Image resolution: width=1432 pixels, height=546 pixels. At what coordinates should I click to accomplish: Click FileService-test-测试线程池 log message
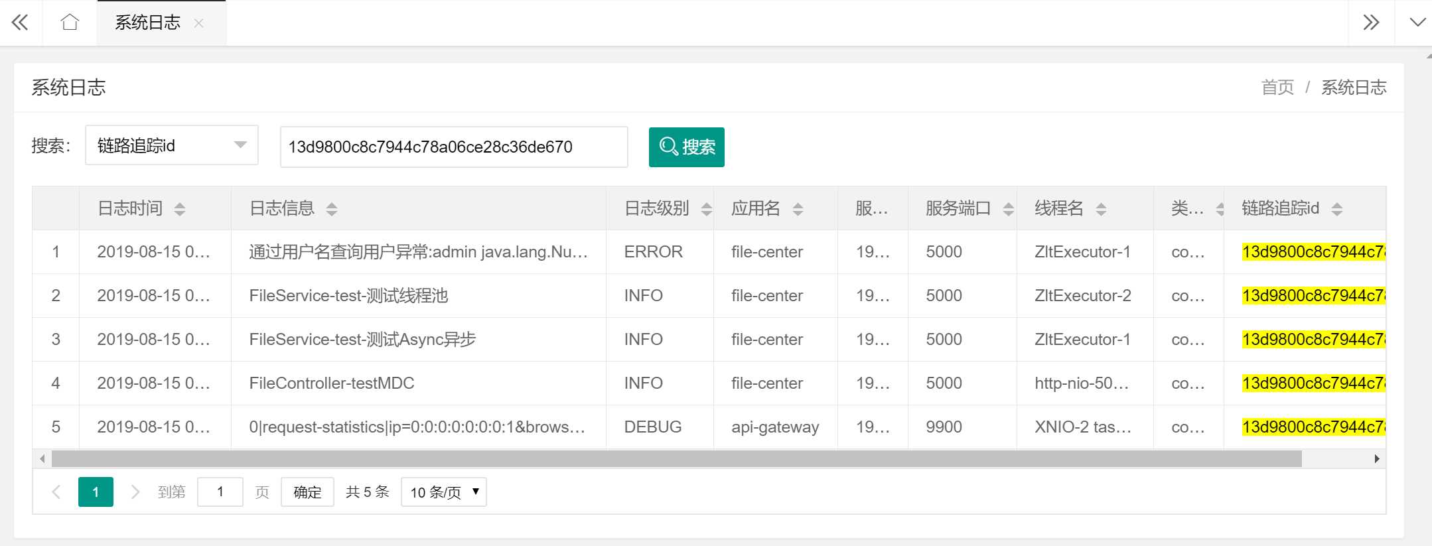(349, 296)
